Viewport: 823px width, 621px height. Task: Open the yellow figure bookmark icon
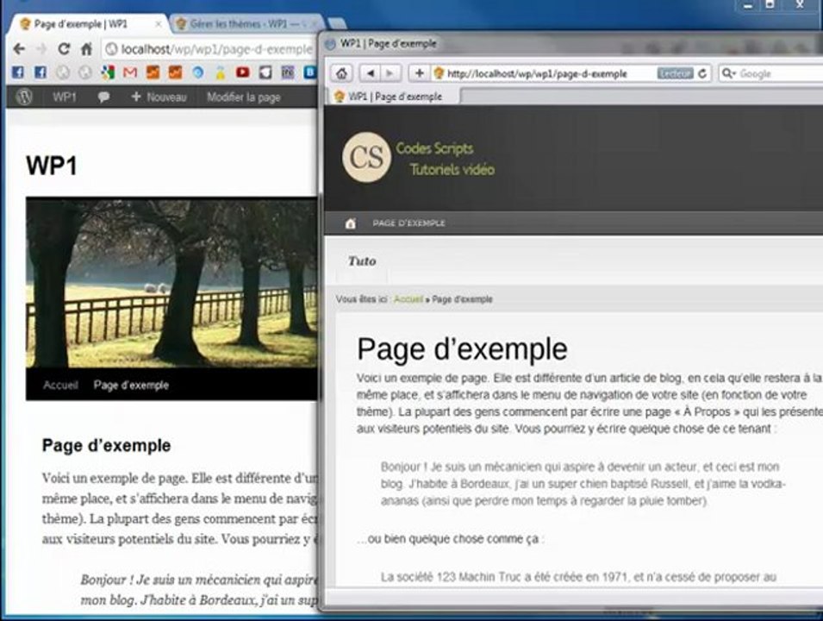point(221,72)
